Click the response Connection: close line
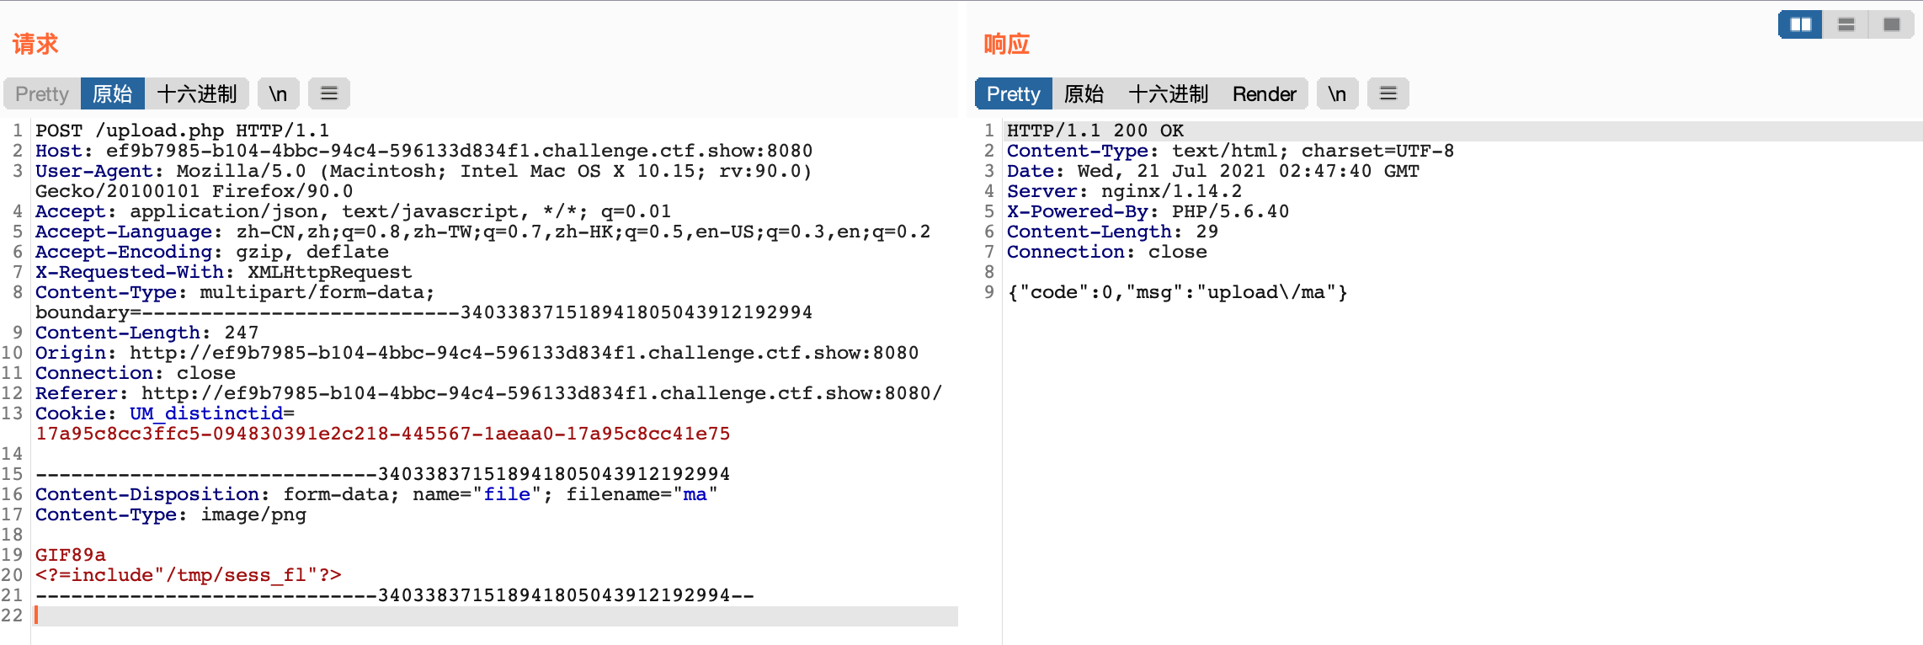The image size is (1923, 645). [1106, 252]
